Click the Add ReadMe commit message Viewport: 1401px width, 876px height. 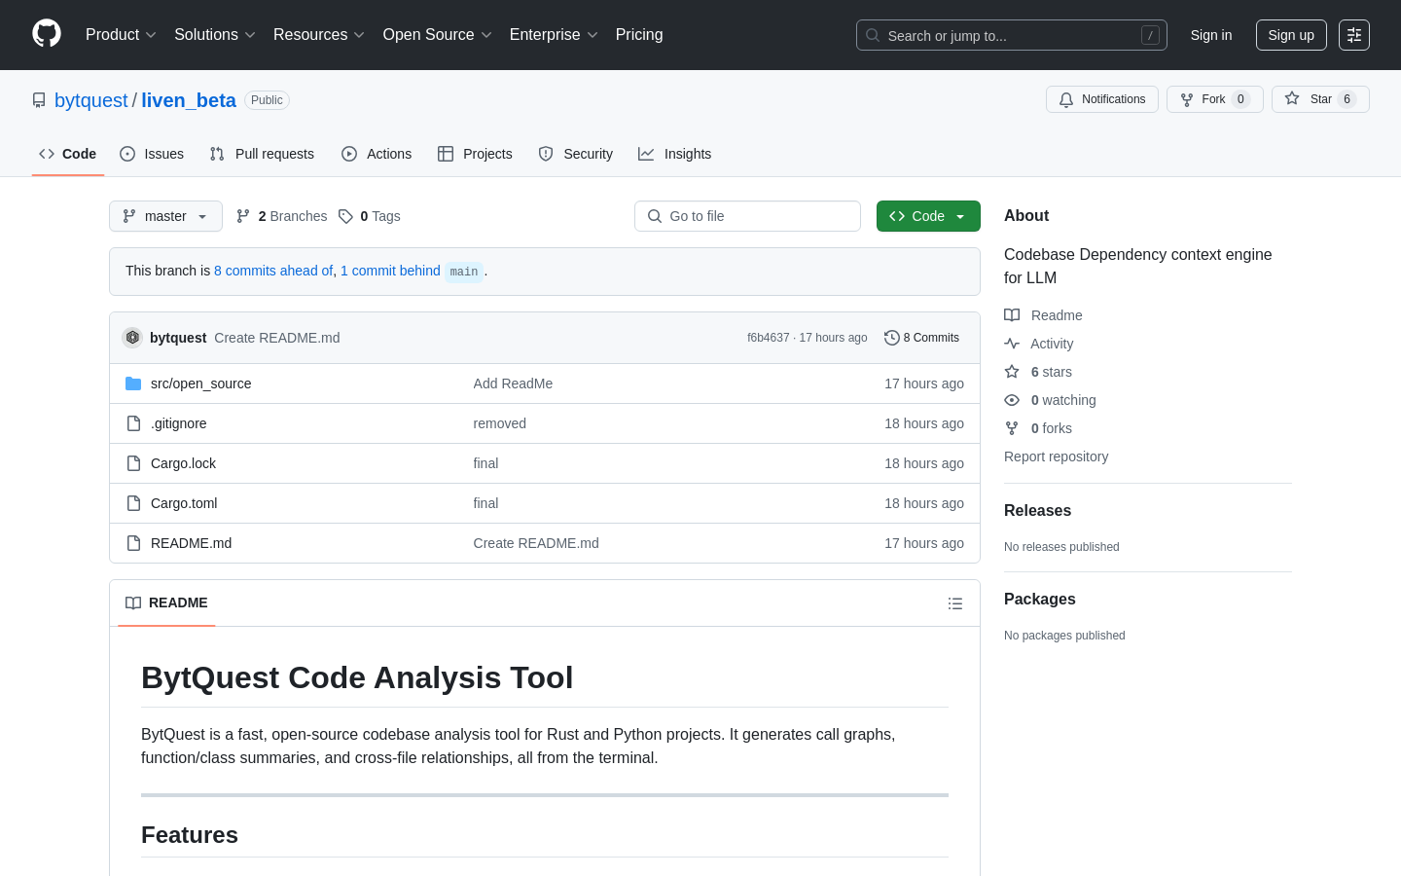[513, 383]
